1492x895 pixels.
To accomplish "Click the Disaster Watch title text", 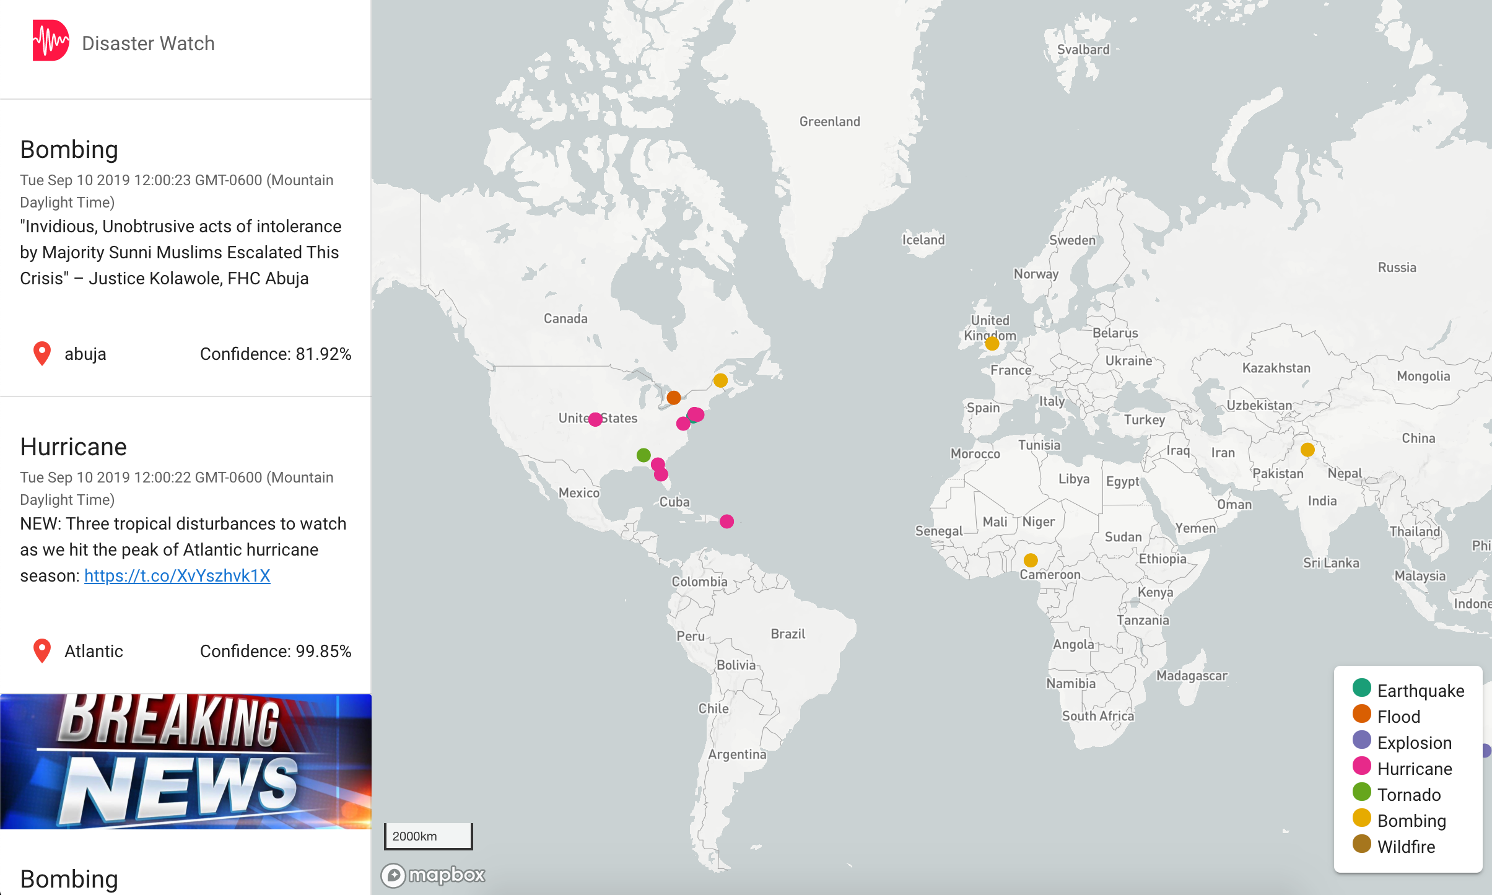I will tap(148, 43).
